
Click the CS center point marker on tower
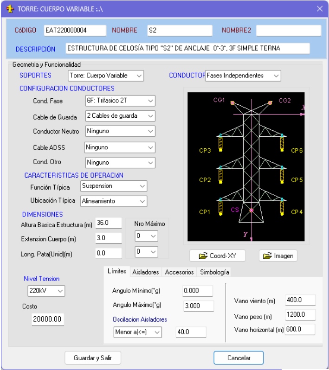click(x=252, y=210)
